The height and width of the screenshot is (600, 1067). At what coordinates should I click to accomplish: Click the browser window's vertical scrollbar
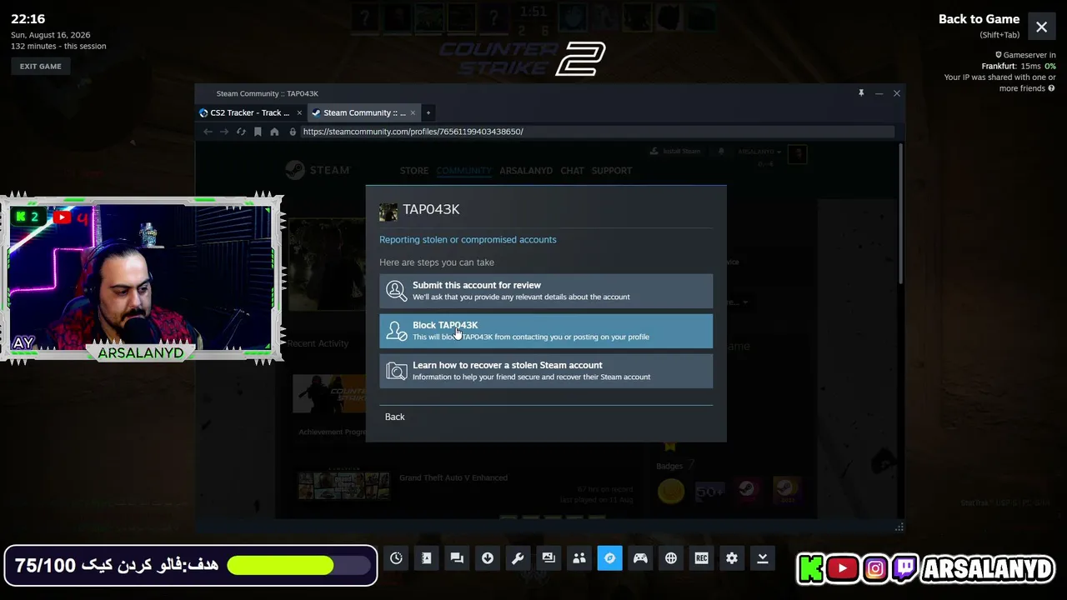[900, 212]
